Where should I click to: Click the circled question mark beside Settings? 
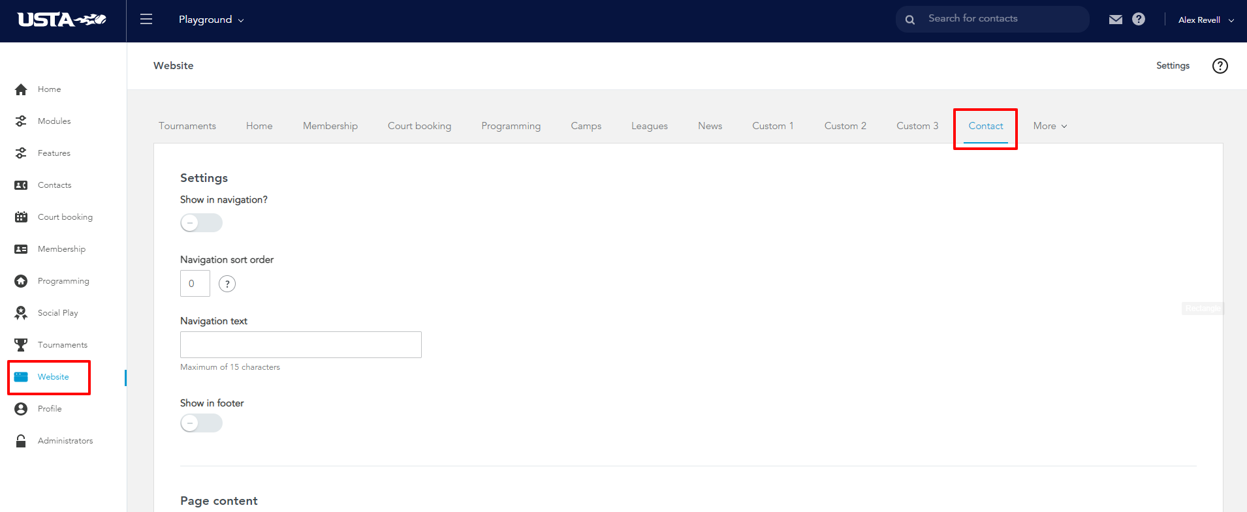pos(1220,66)
